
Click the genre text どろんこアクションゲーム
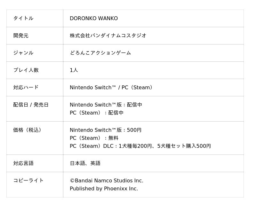(x=100, y=53)
